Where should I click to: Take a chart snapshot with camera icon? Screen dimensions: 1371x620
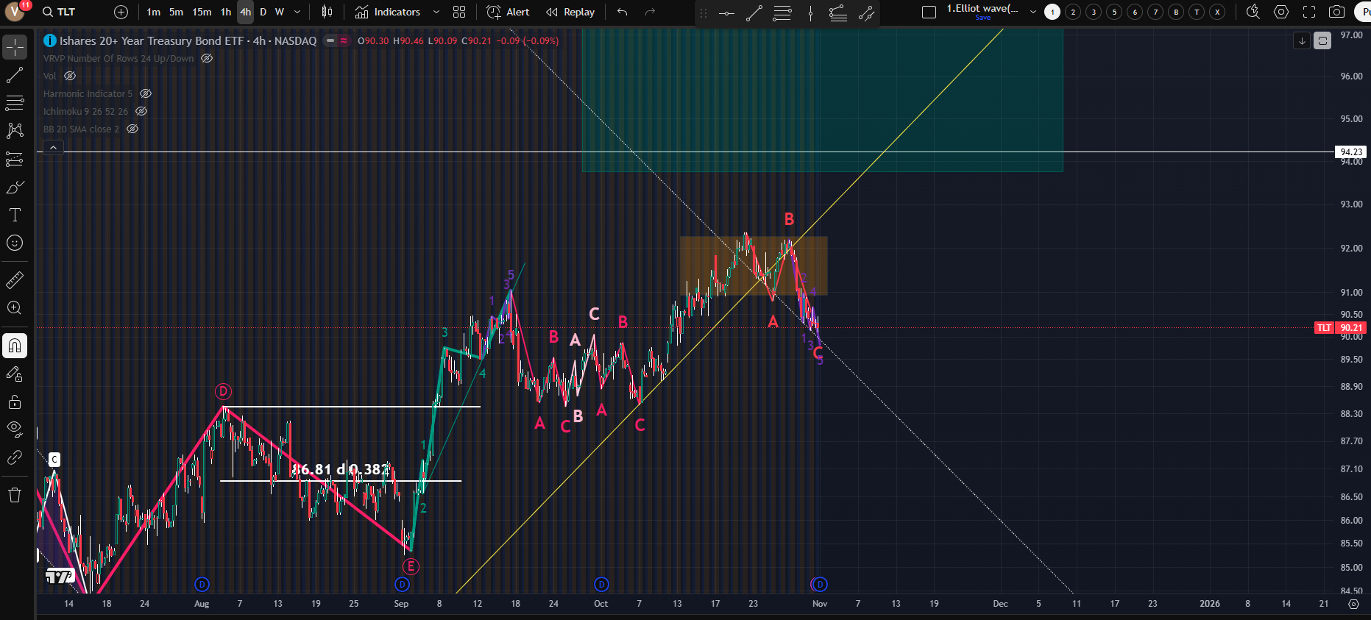coord(1336,12)
